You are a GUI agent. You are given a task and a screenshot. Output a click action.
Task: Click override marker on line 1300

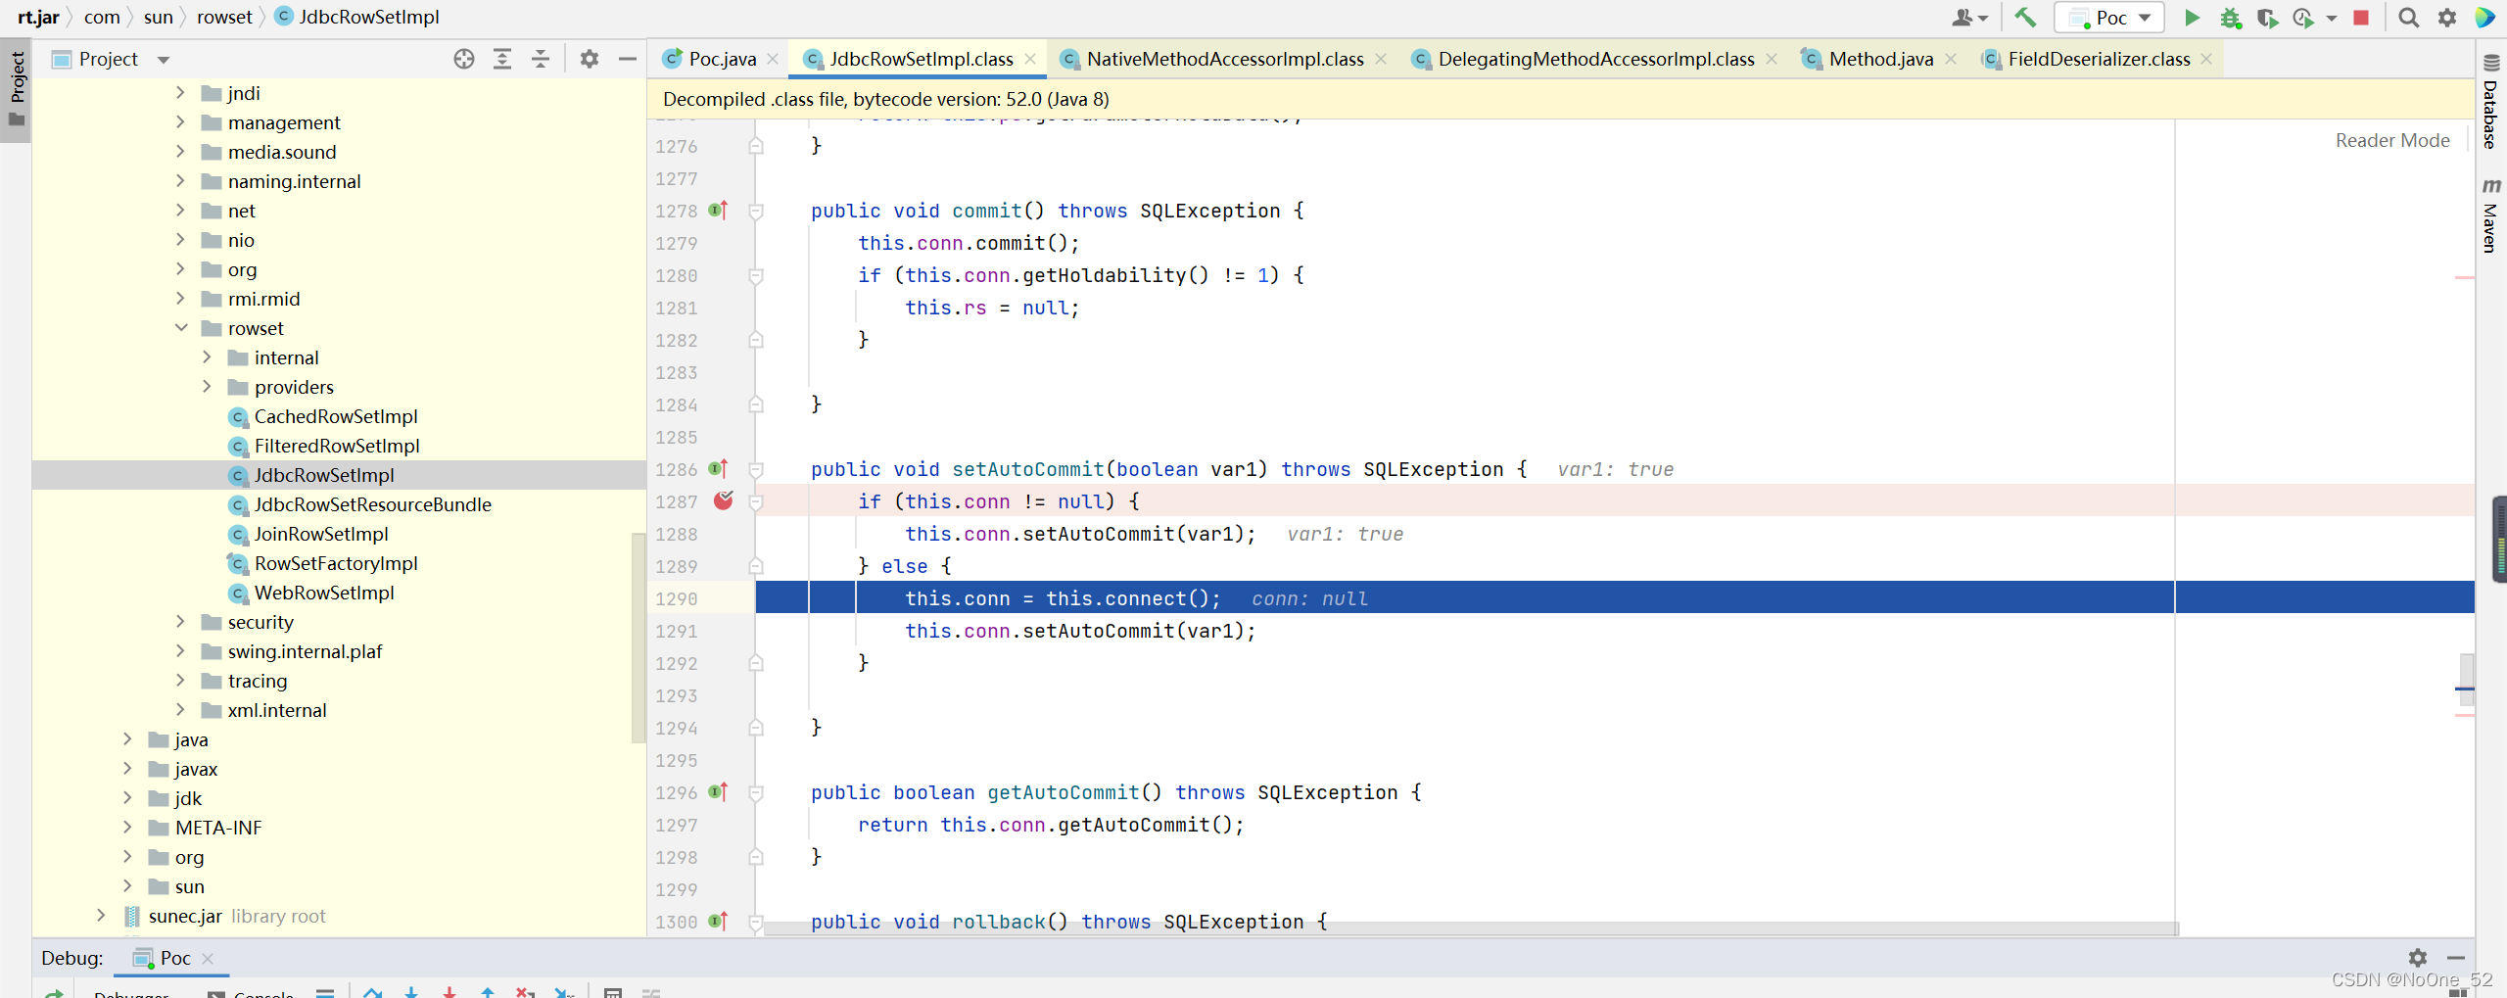pos(719,922)
